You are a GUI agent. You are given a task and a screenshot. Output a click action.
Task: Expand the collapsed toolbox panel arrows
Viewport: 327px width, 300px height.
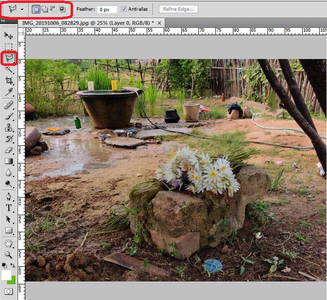(x=3, y=20)
